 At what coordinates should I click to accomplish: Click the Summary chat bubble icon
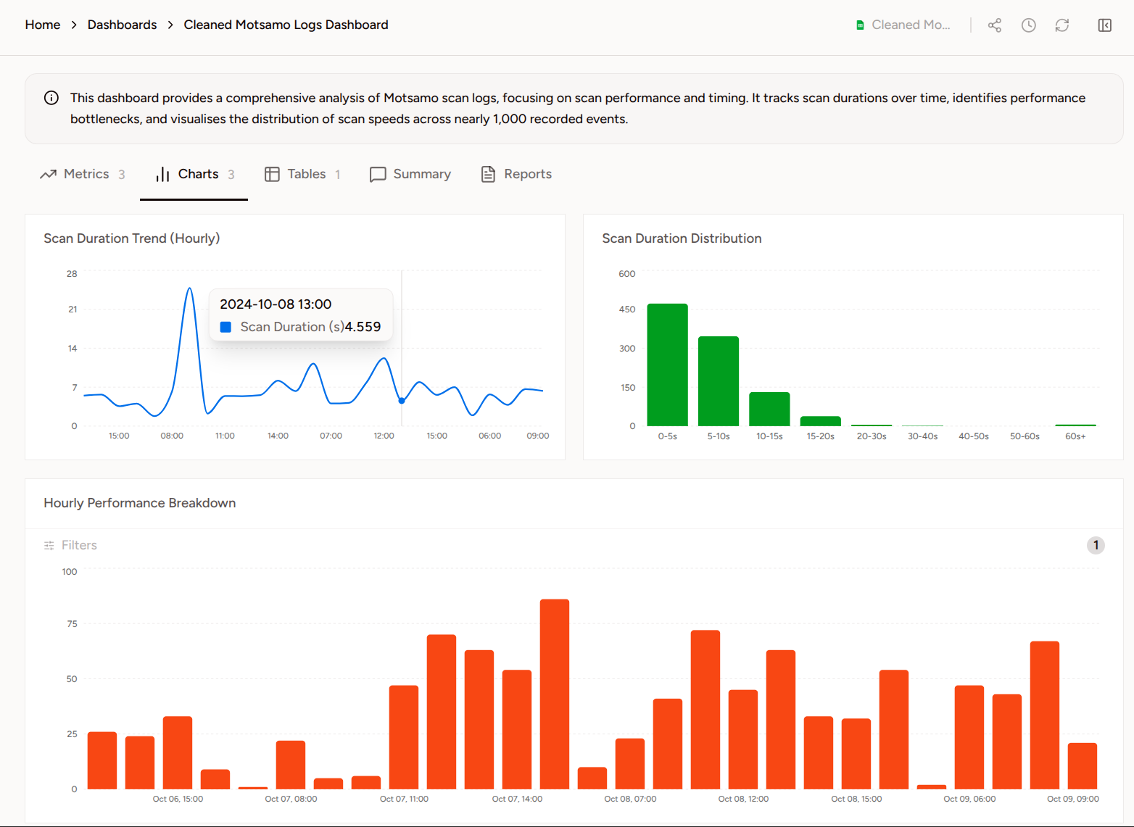[378, 175]
